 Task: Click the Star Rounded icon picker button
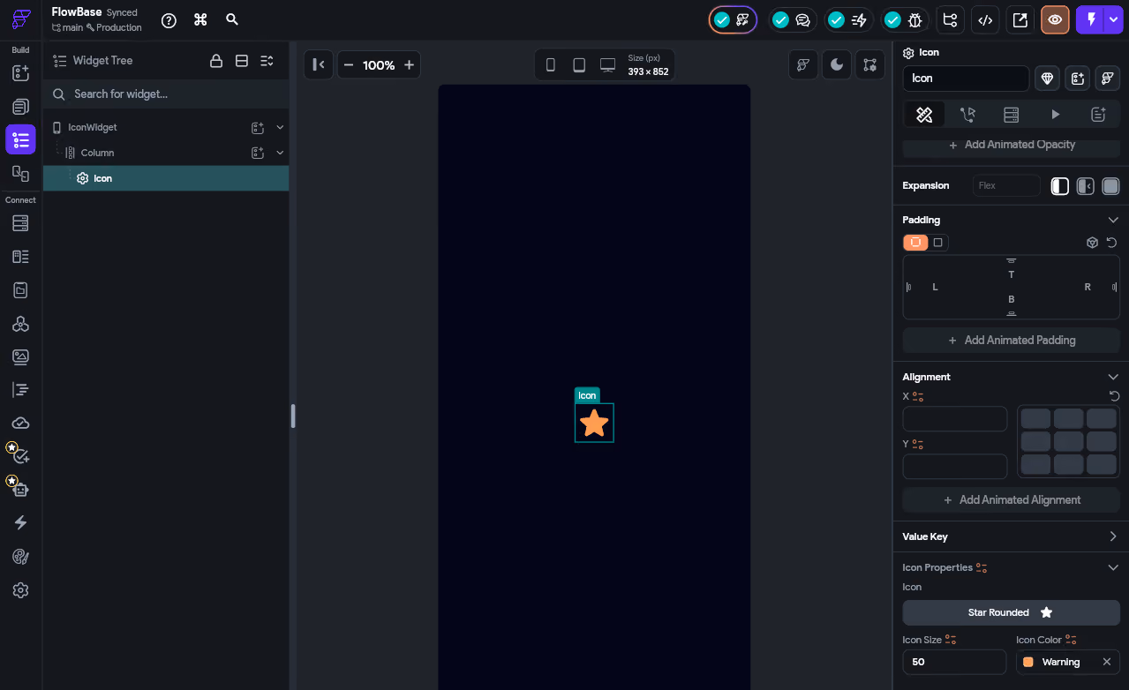coord(1012,612)
